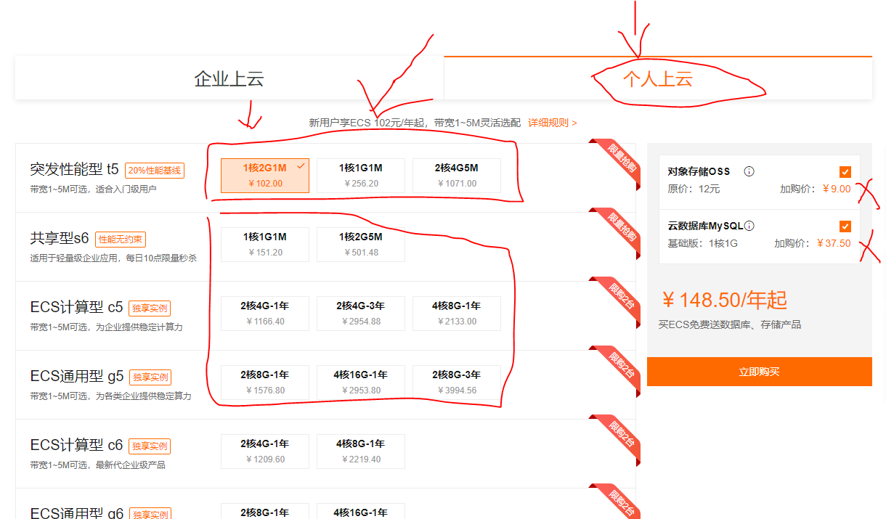Uncheck the 云数据库MySQL checkbox
Image resolution: width=886 pixels, height=519 pixels.
tap(845, 226)
